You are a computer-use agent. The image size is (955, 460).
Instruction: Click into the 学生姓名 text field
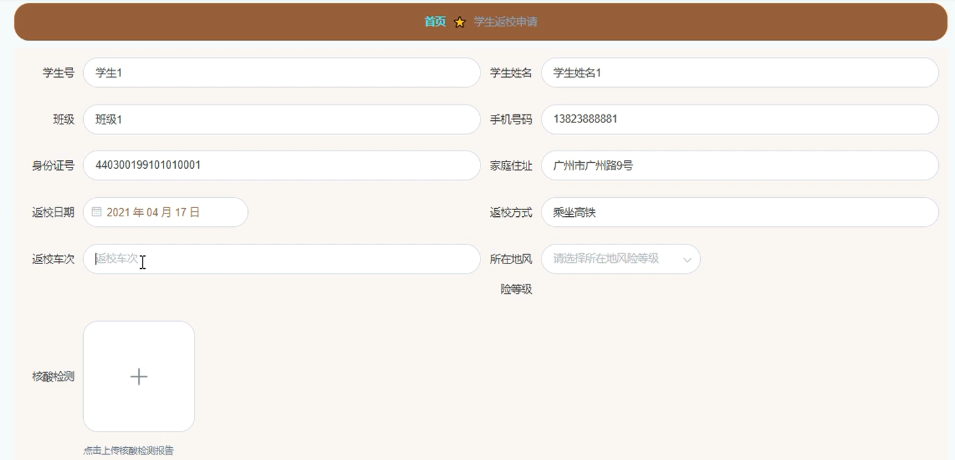[x=739, y=73]
